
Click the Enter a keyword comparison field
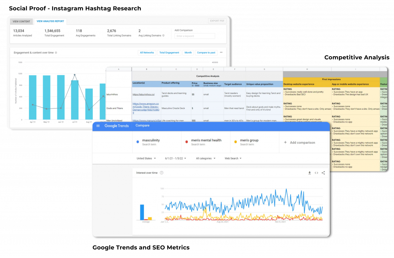click(195, 36)
